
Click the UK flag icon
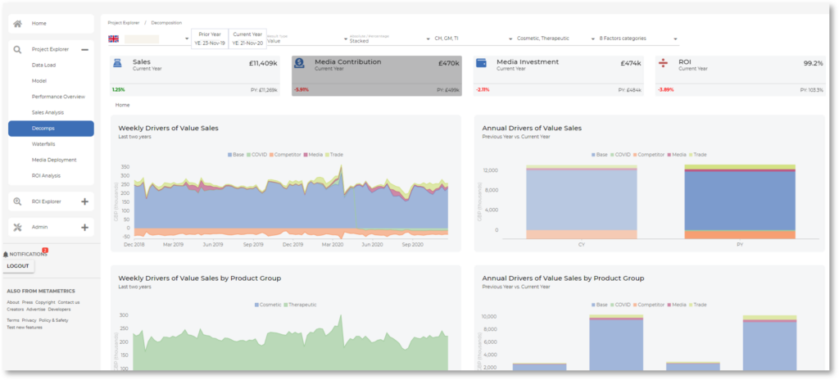pyautogui.click(x=113, y=39)
